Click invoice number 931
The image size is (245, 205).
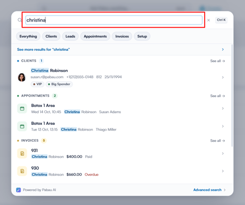coord(35,151)
